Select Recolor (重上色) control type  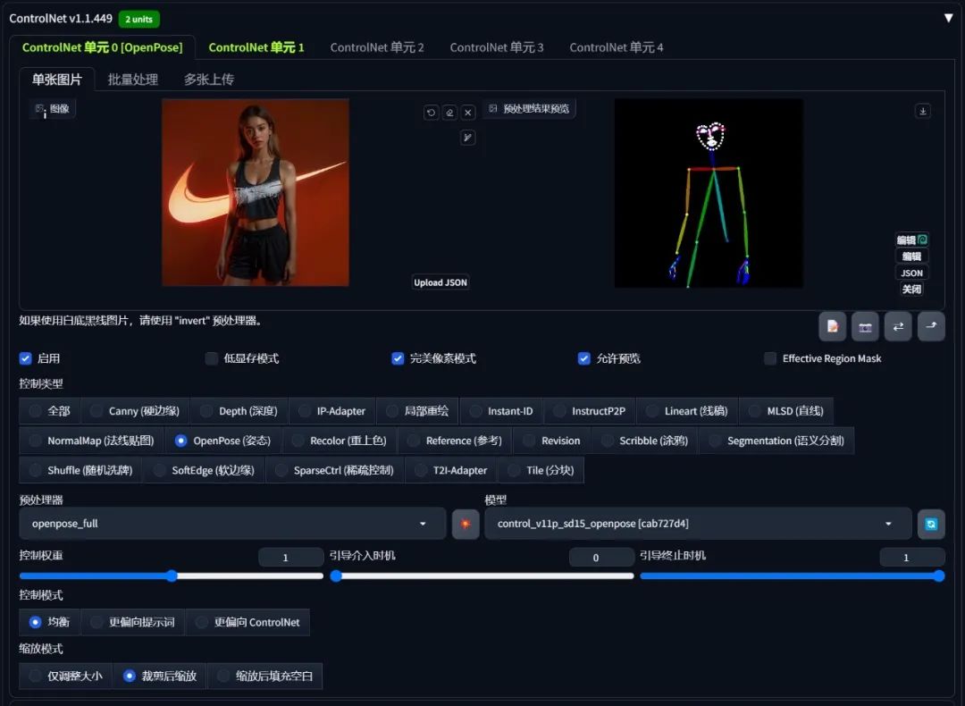(x=339, y=440)
